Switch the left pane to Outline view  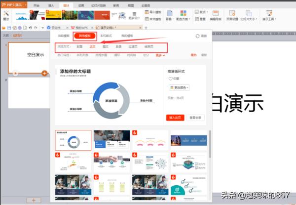(x=5, y=36)
